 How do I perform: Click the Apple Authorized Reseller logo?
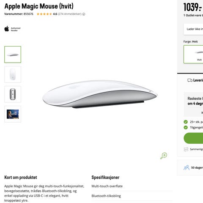tap(12, 29)
